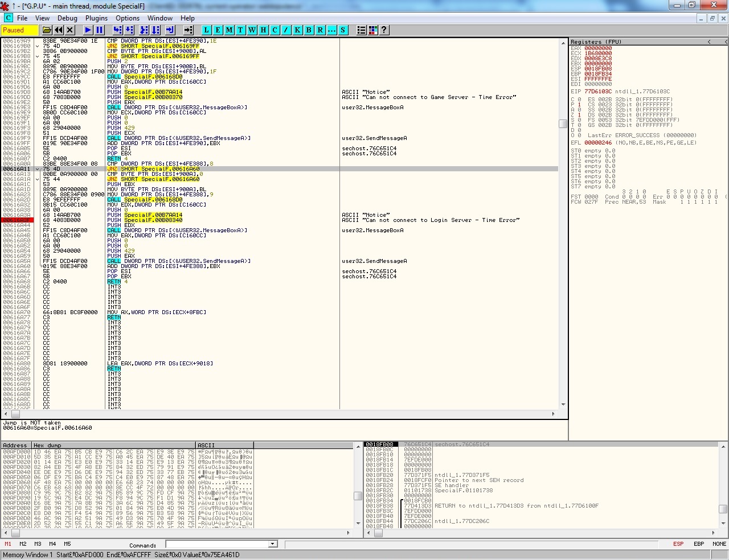Click the Open executable folder icon
The image size is (729, 560).
click(47, 30)
